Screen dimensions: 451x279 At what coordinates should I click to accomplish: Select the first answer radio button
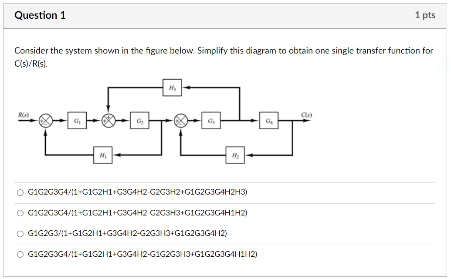(x=20, y=192)
